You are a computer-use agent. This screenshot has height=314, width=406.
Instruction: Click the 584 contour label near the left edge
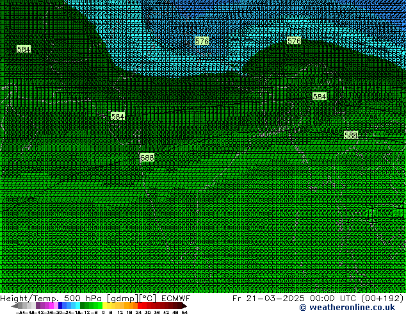24,49
